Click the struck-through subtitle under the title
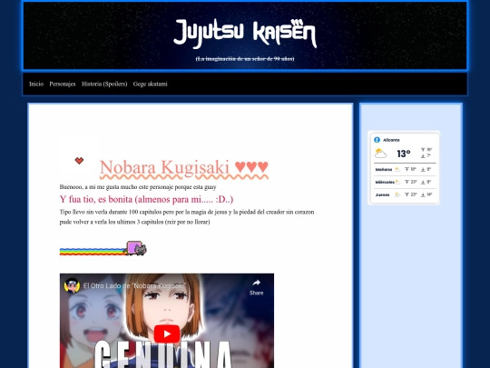 coord(245,59)
